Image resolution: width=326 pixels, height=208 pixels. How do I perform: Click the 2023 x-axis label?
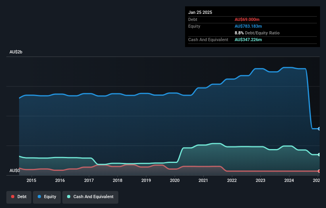(x=260, y=180)
